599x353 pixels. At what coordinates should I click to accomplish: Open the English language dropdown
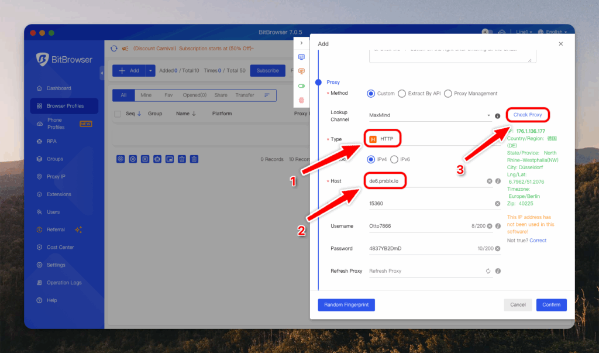(x=552, y=32)
